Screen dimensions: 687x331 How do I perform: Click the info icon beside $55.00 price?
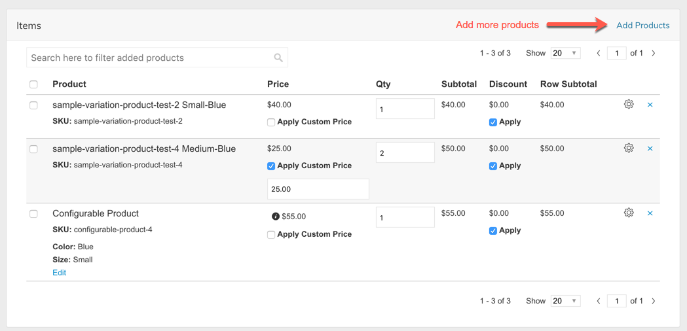275,217
